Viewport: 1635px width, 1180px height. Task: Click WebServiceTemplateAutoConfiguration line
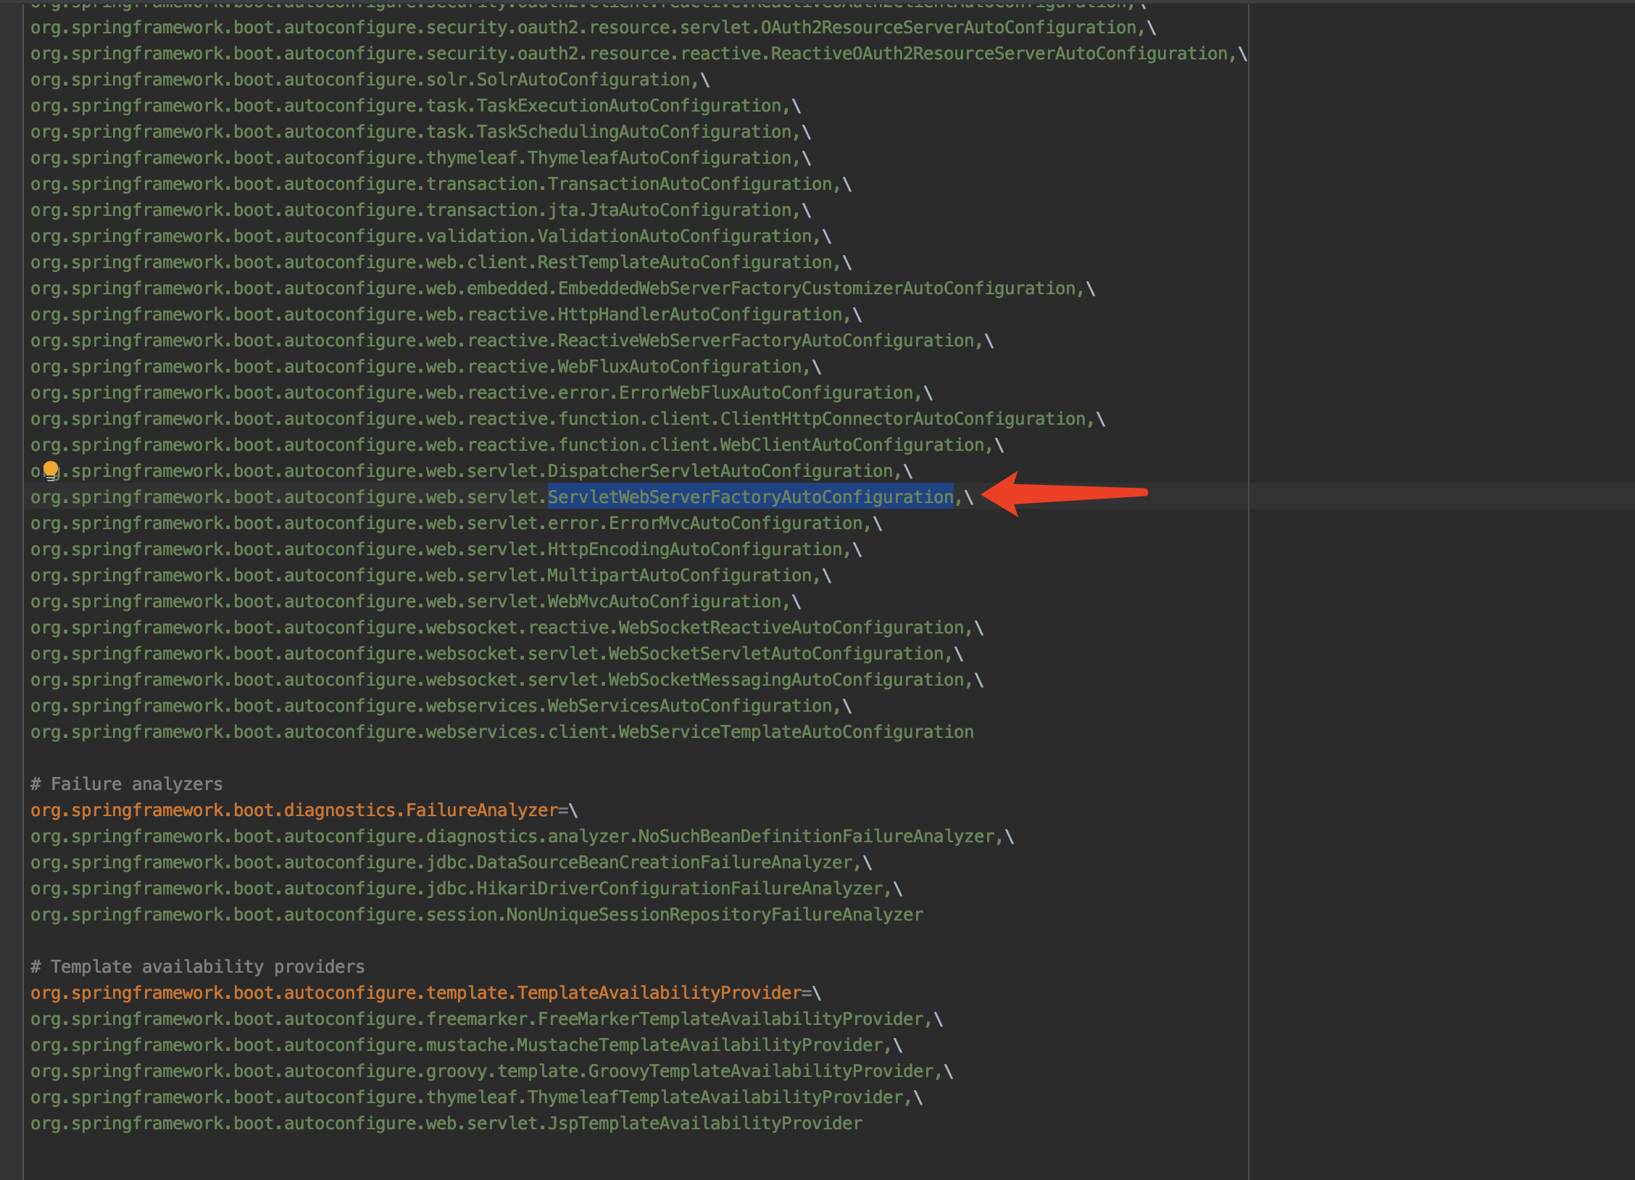tap(796, 732)
